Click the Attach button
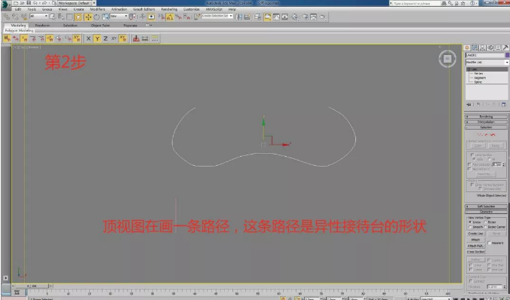 [x=476, y=240]
